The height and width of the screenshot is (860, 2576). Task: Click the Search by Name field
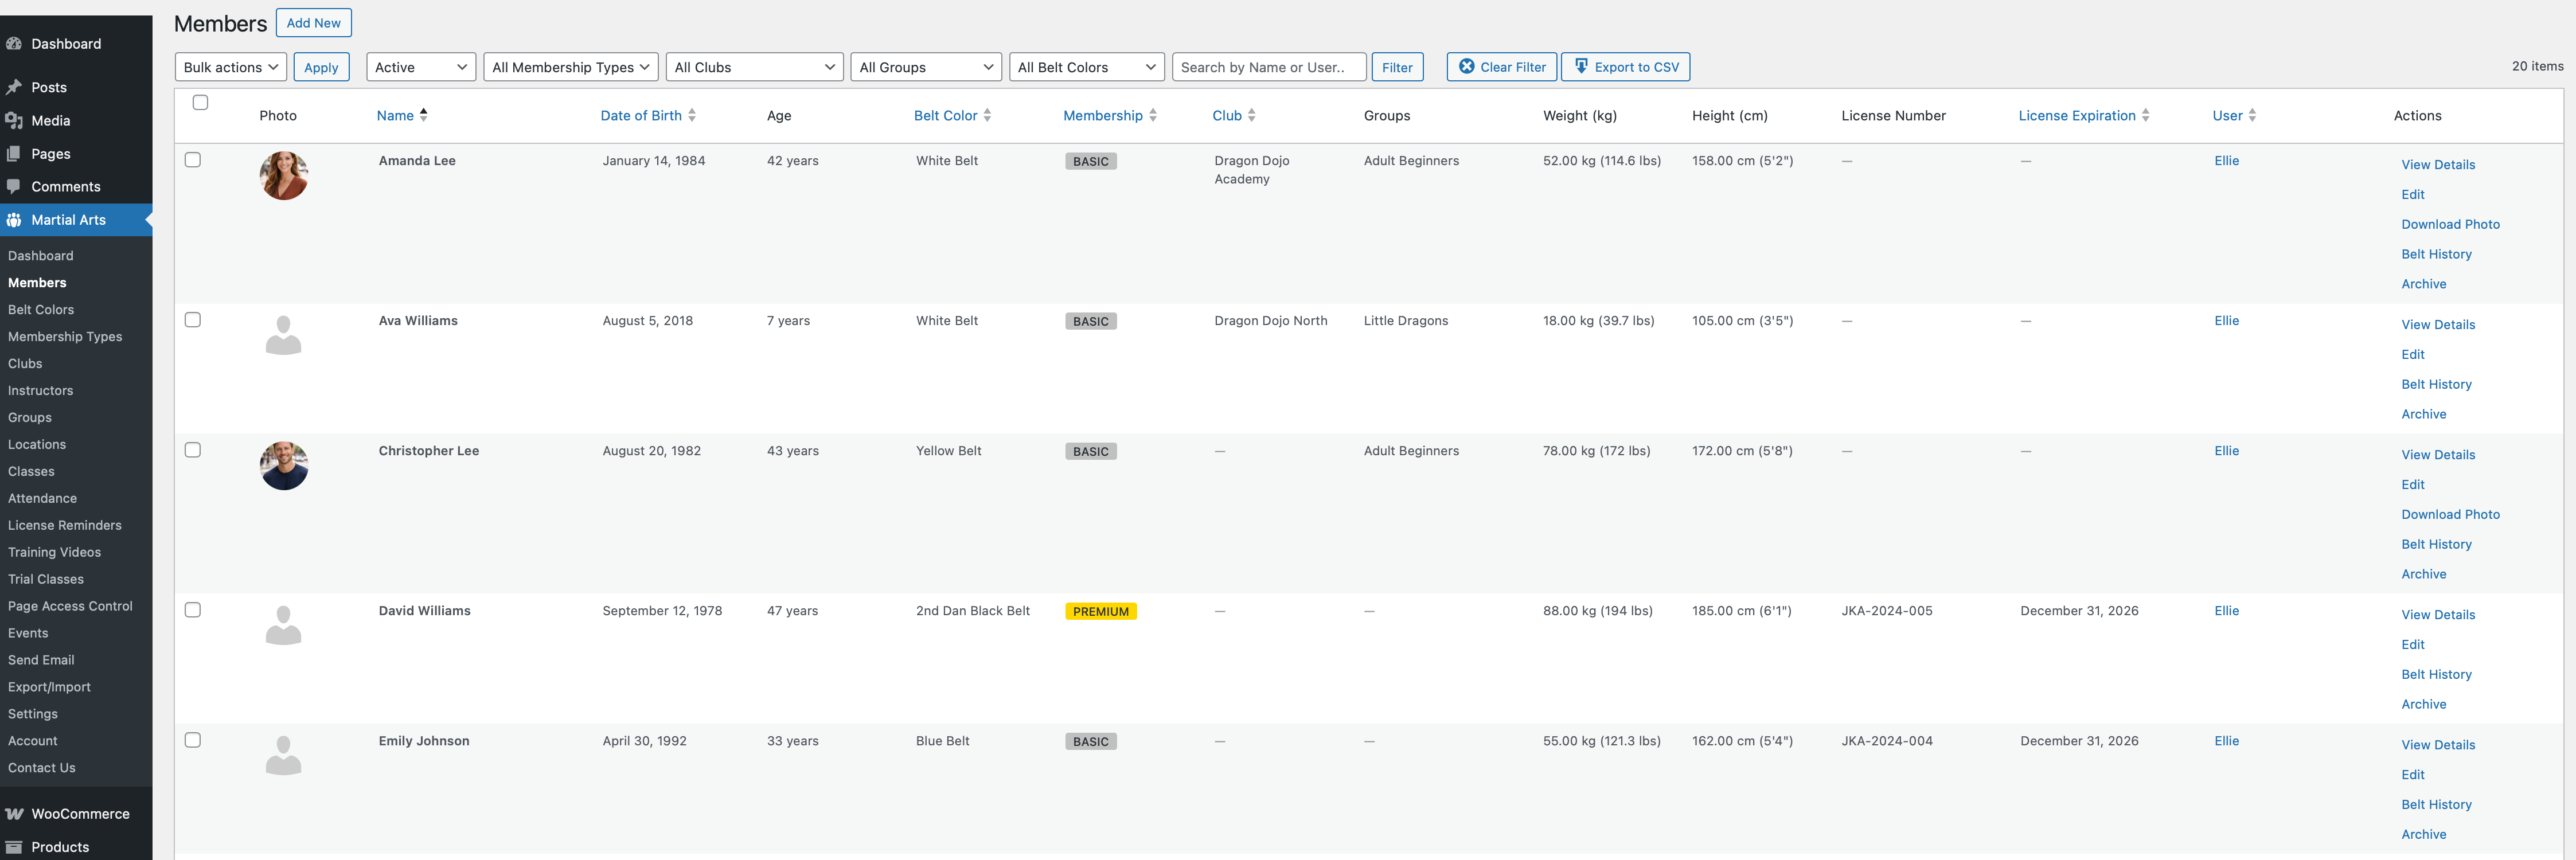pyautogui.click(x=1269, y=66)
